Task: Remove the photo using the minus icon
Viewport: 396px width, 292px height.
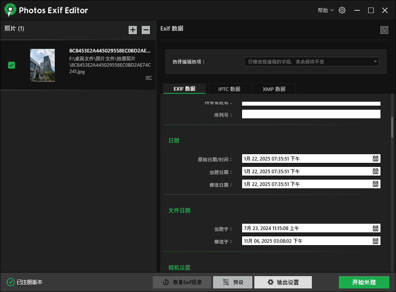Action: coord(146,30)
